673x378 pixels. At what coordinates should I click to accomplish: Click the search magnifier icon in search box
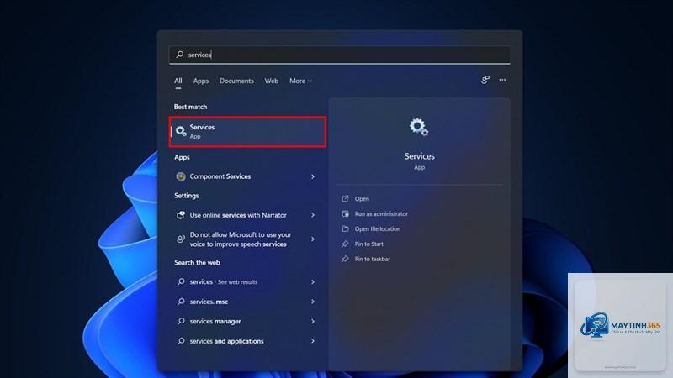(180, 55)
